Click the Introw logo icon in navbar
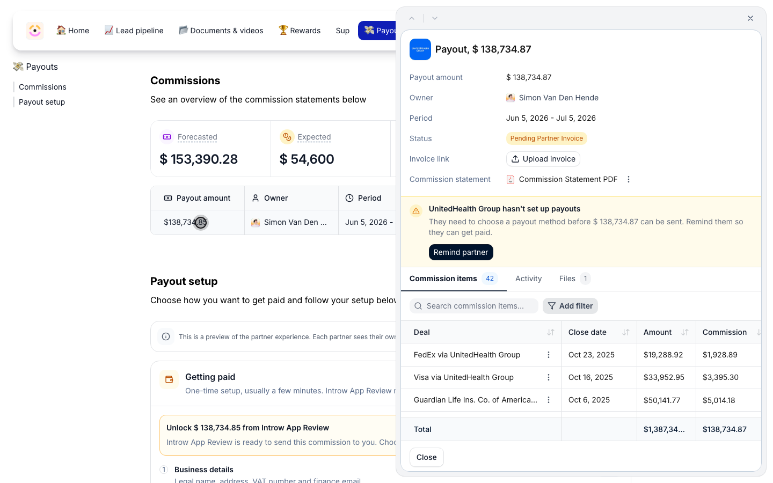The width and height of the screenshot is (773, 483). [x=35, y=31]
